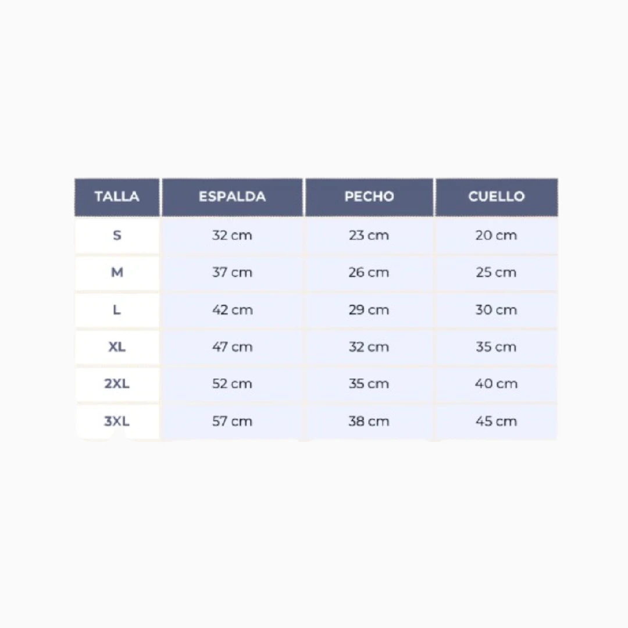The height and width of the screenshot is (628, 628).
Task: Click the TALLA column header
Action: (117, 197)
